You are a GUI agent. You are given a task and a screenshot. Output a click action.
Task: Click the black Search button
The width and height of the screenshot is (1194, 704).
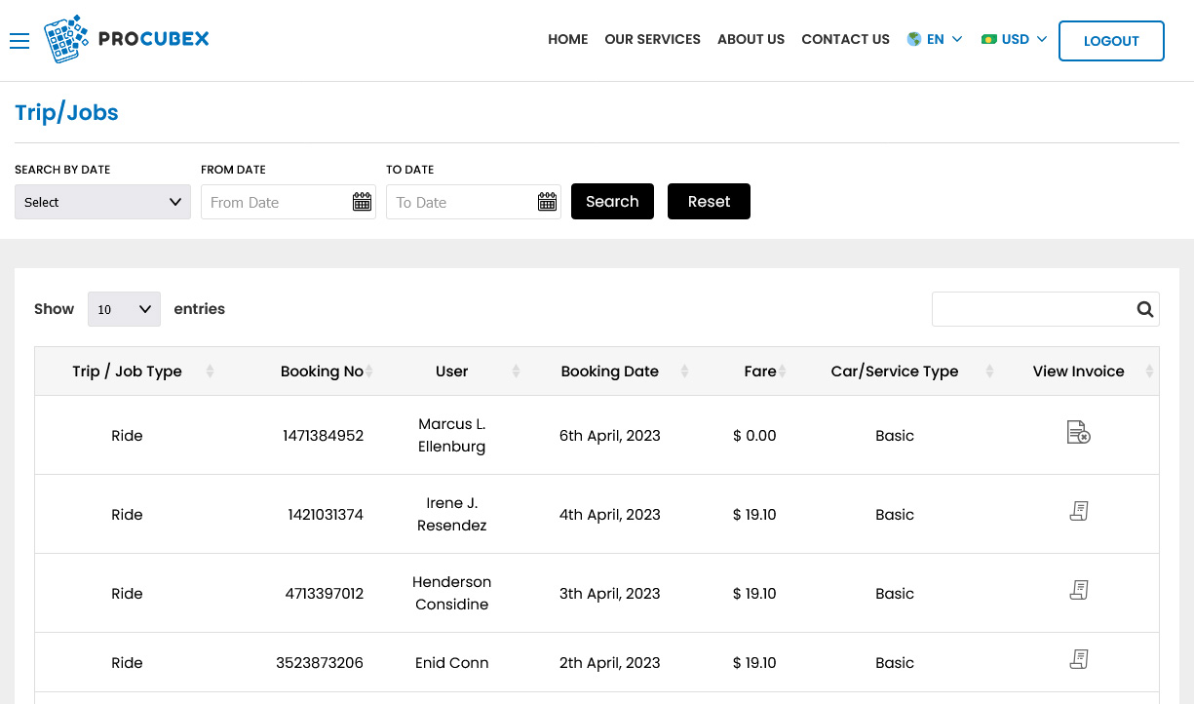click(612, 202)
